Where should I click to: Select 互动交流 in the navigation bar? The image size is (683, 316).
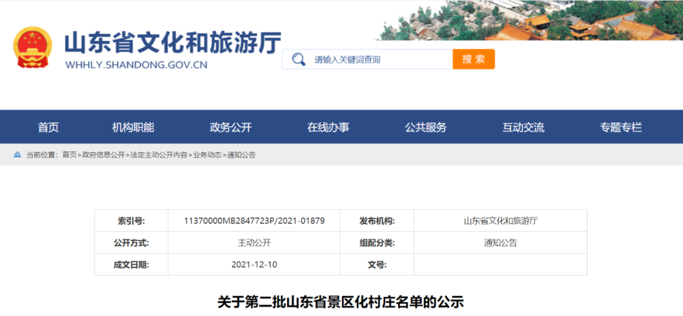point(523,127)
